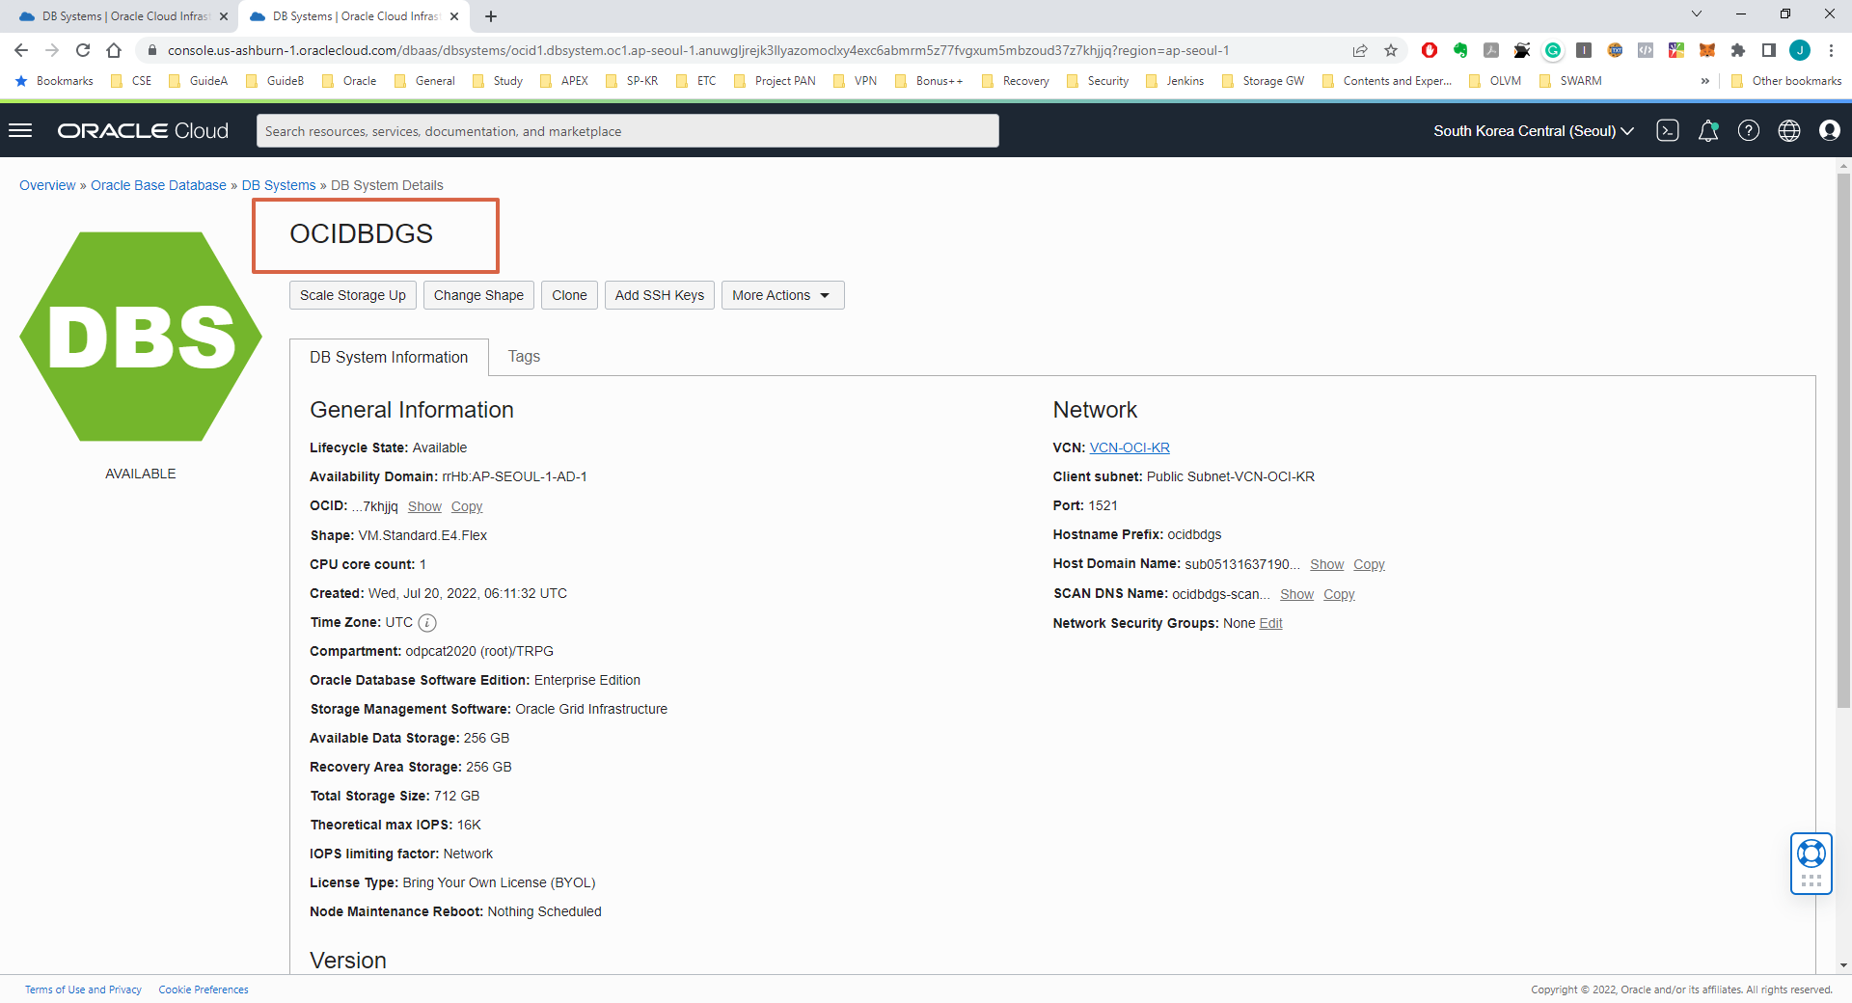Viewport: 1852px width, 1003px height.
Task: Open the VCN-OCI-KR link
Action: pyautogui.click(x=1130, y=447)
